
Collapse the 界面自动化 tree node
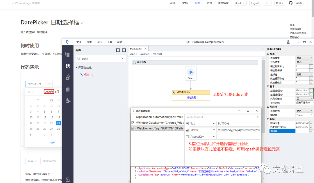tap(77, 67)
